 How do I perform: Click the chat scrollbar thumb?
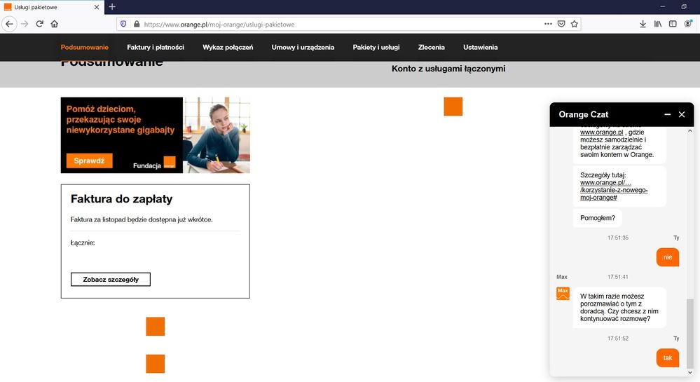(x=690, y=333)
